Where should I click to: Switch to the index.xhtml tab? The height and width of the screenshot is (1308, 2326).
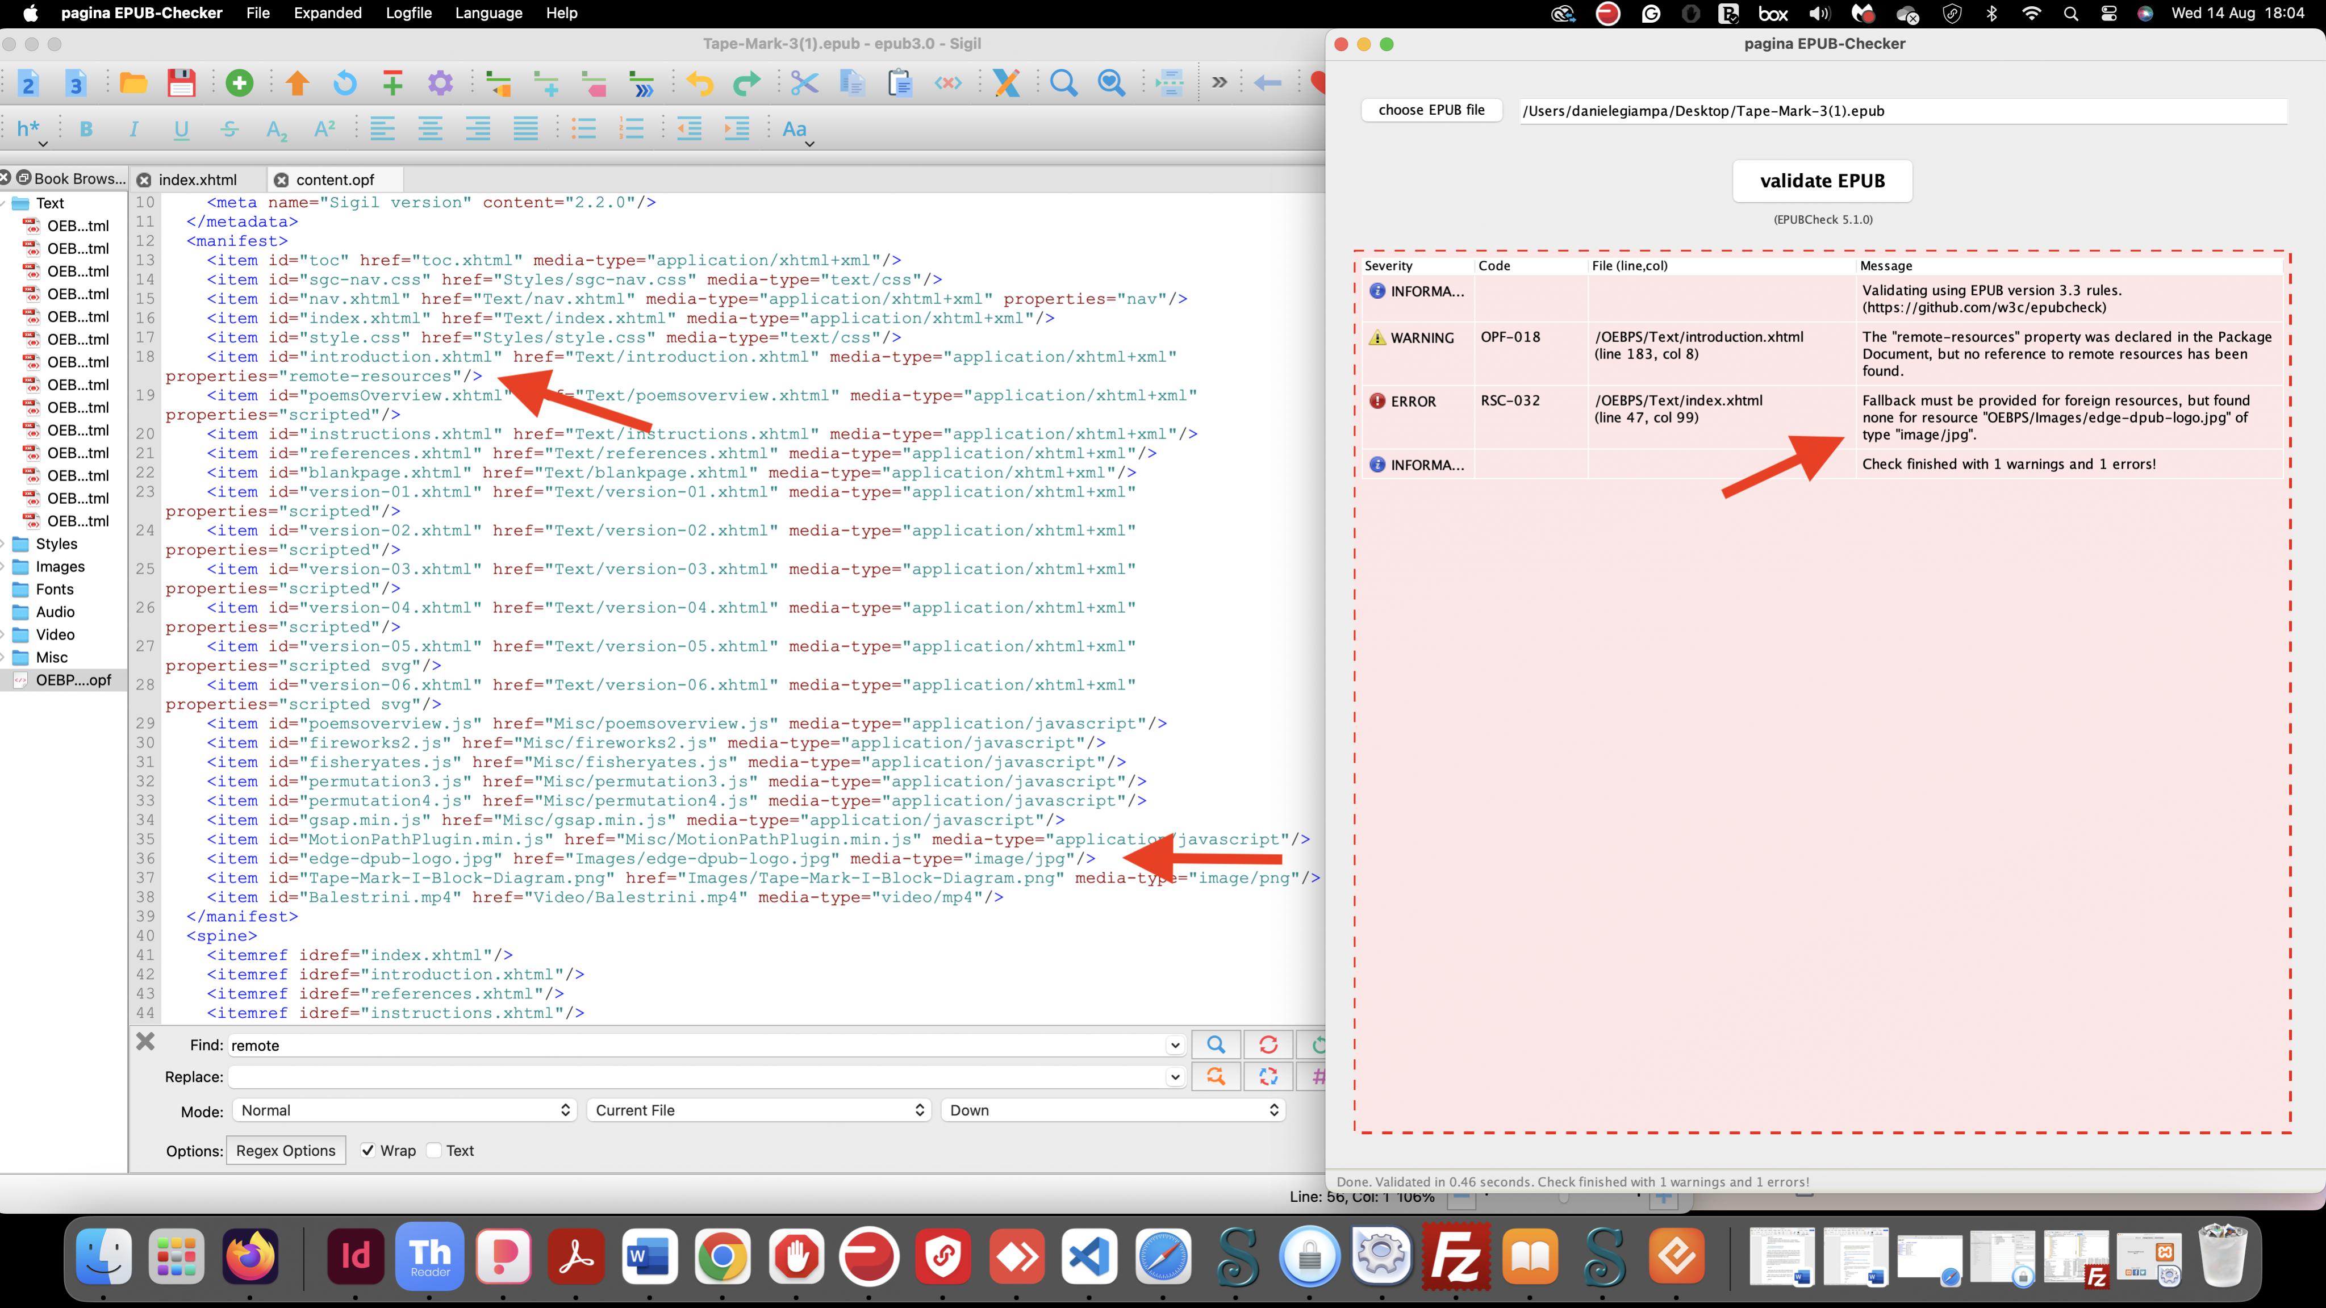(x=198, y=179)
